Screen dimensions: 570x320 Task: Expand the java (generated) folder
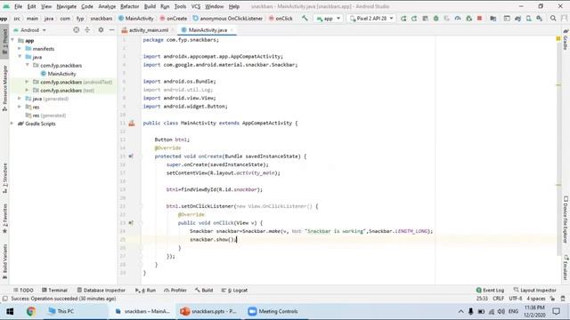click(x=20, y=99)
